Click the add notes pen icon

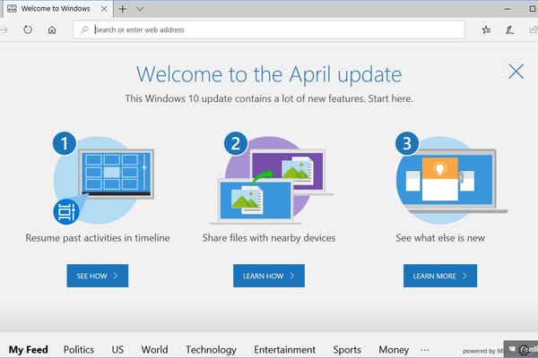coord(509,30)
